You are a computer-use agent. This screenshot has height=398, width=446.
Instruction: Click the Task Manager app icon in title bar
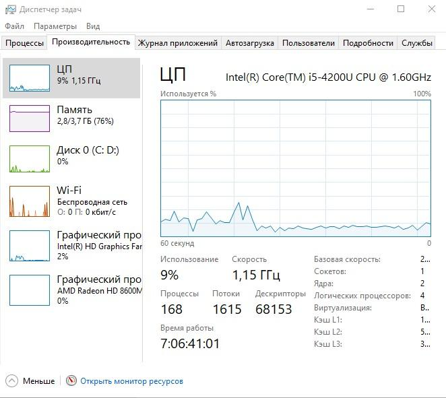pos(11,9)
